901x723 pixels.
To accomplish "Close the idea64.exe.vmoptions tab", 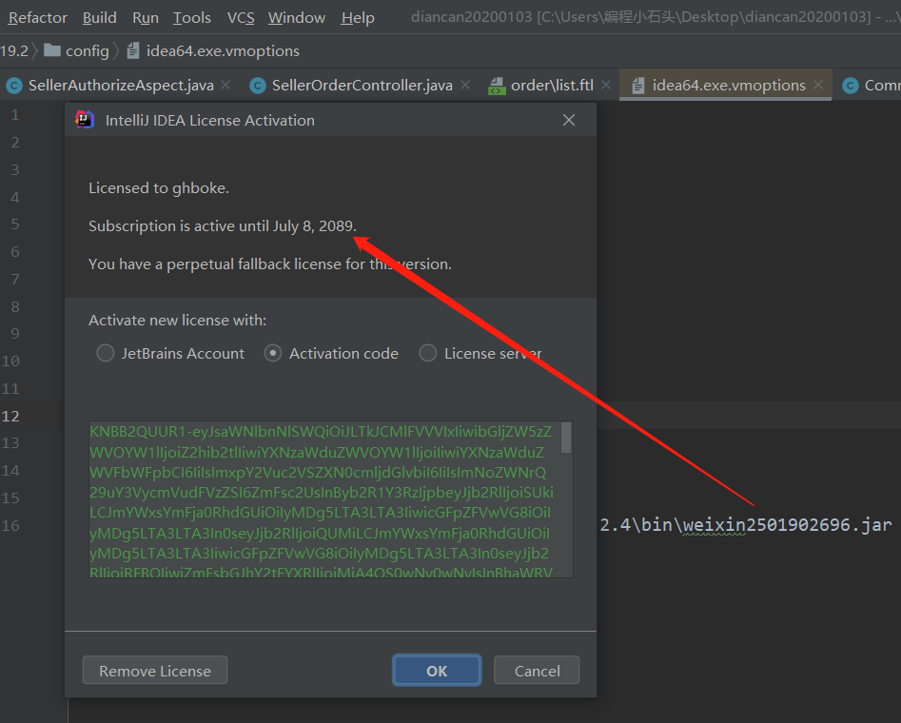I will tap(818, 85).
